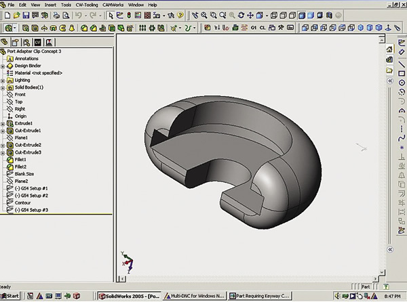Click the horizontal scrollbar left arrow

pyautogui.click(x=122, y=279)
